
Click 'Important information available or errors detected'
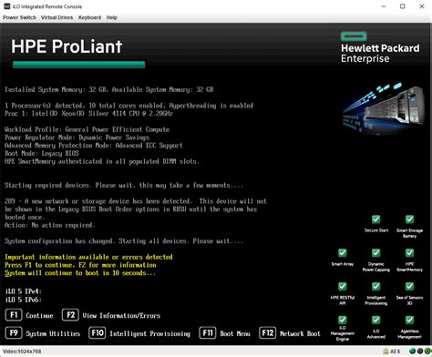[x=88, y=257]
